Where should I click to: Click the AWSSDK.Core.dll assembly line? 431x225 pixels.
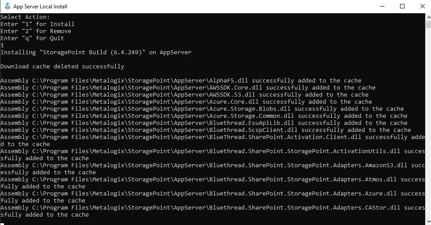coord(188,88)
